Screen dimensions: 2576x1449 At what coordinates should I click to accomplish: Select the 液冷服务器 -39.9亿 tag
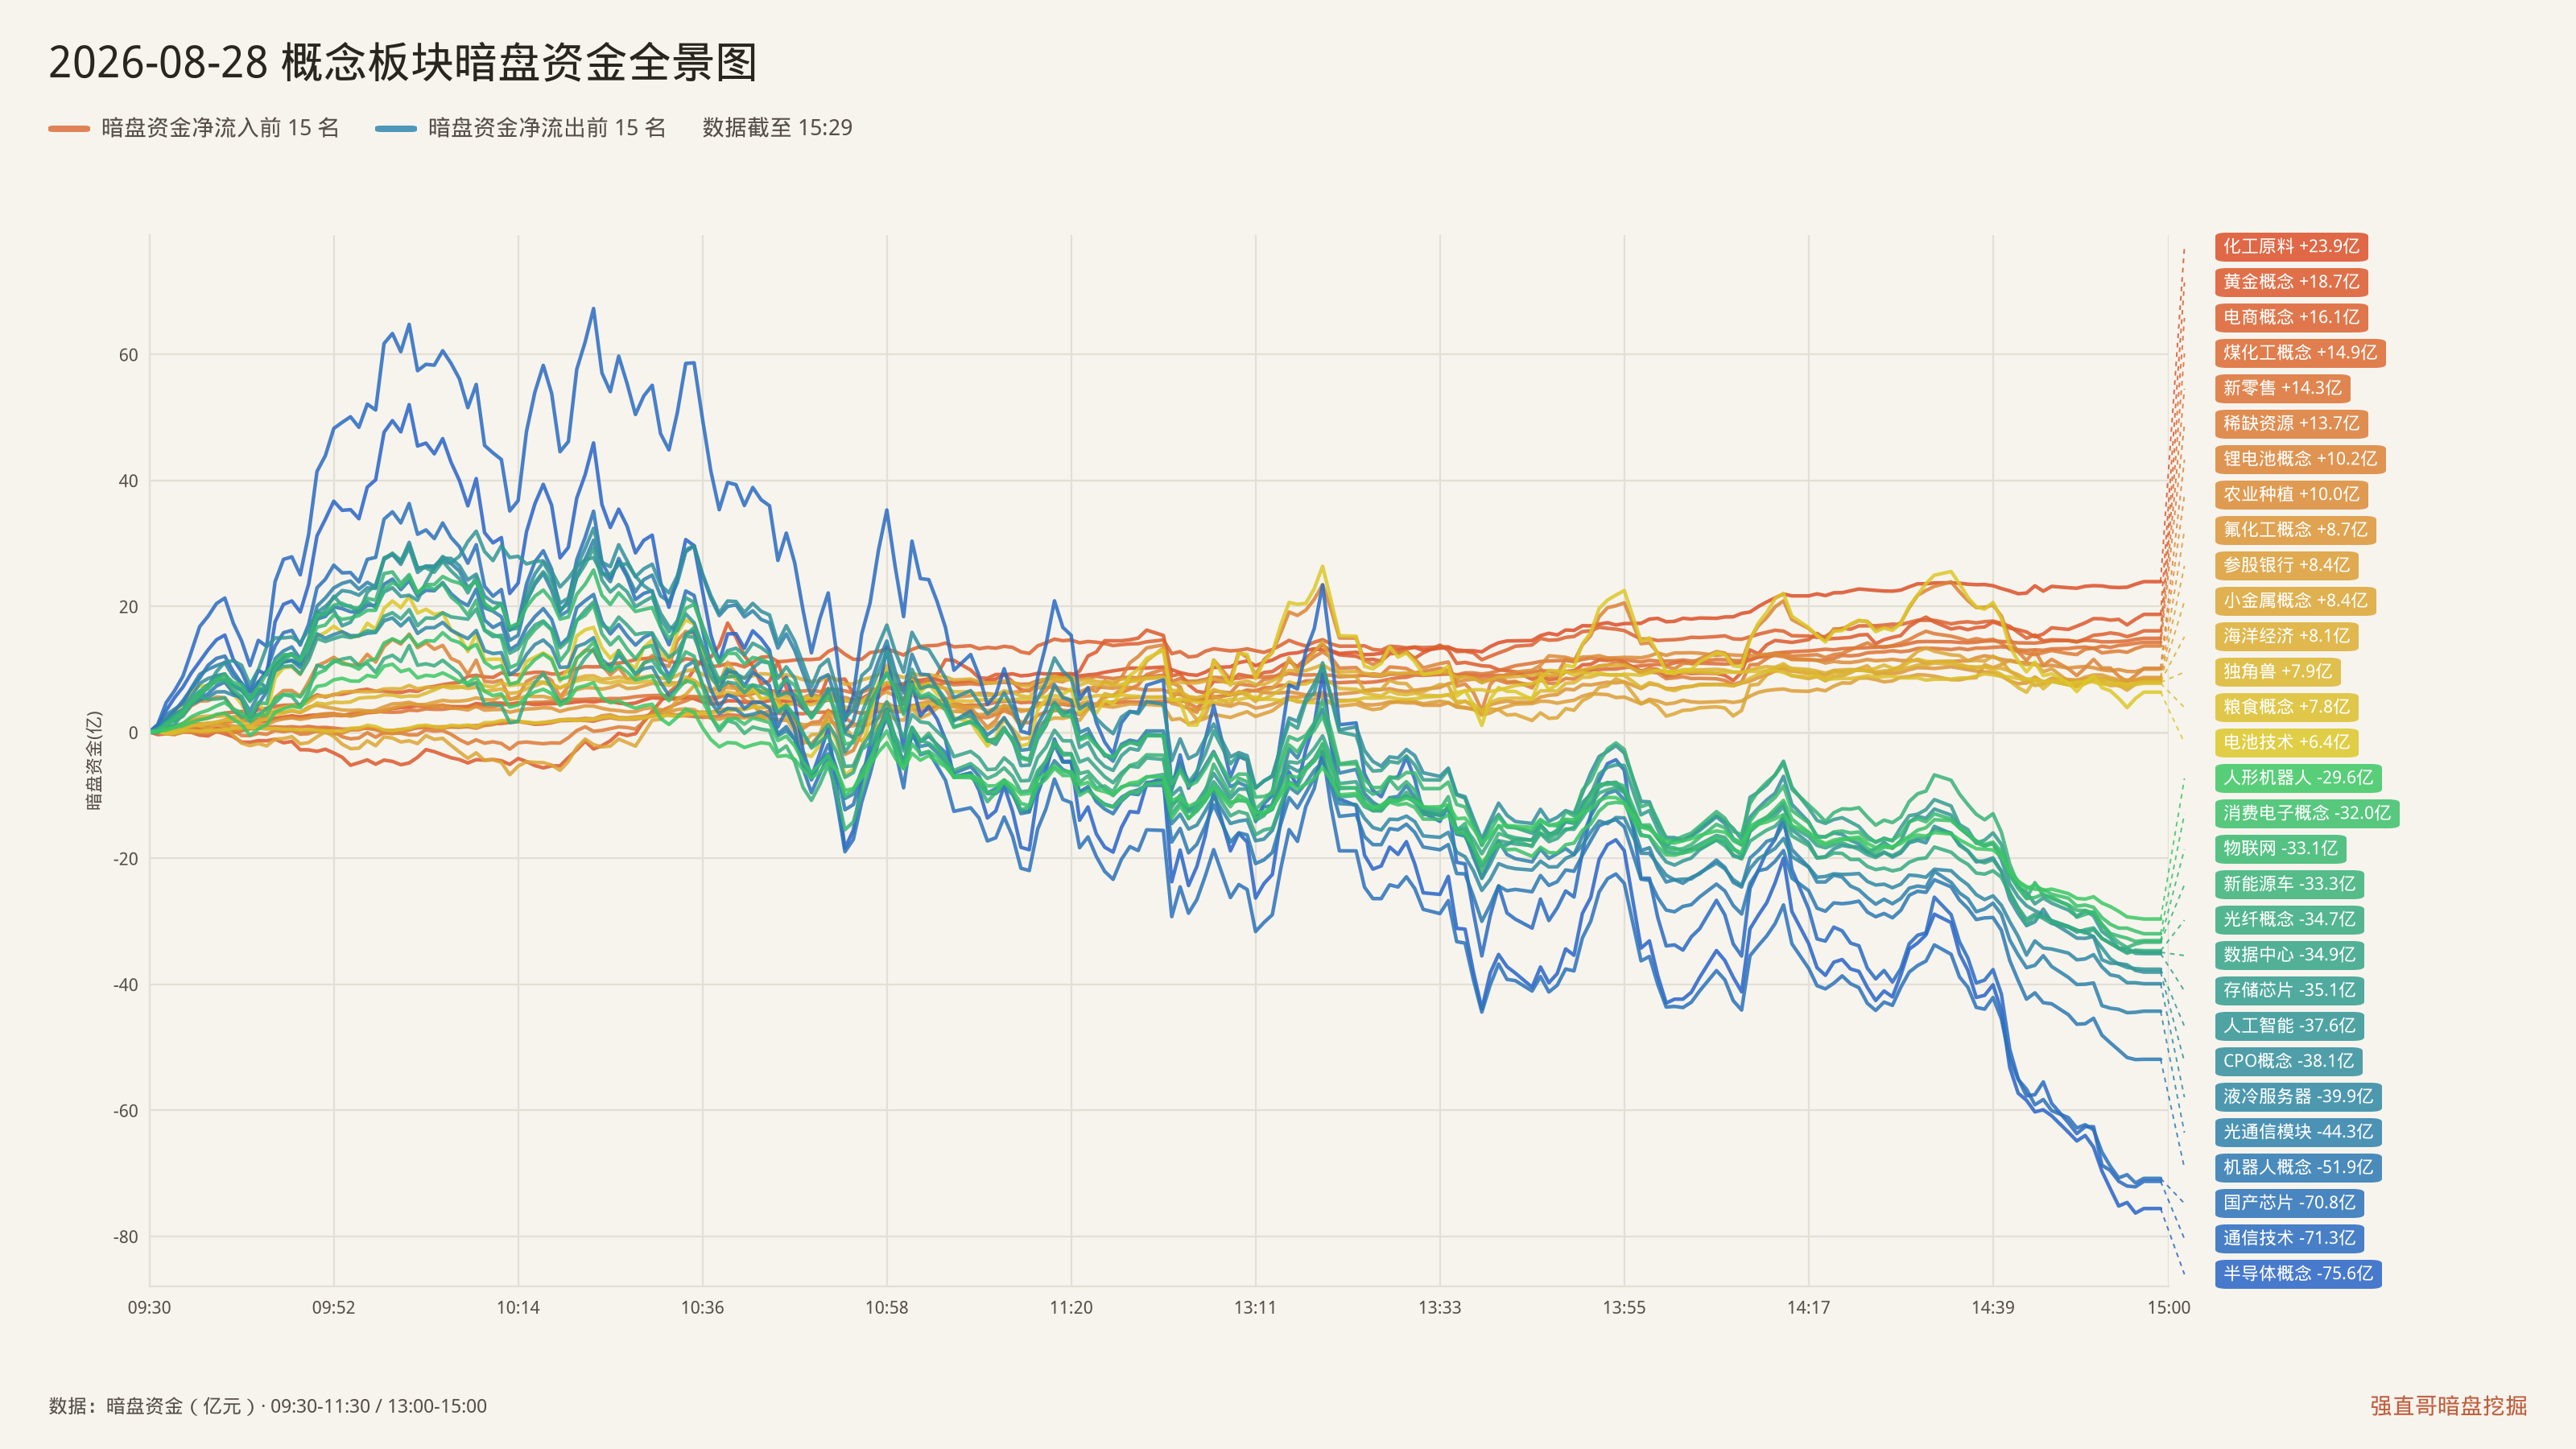tap(2298, 1096)
